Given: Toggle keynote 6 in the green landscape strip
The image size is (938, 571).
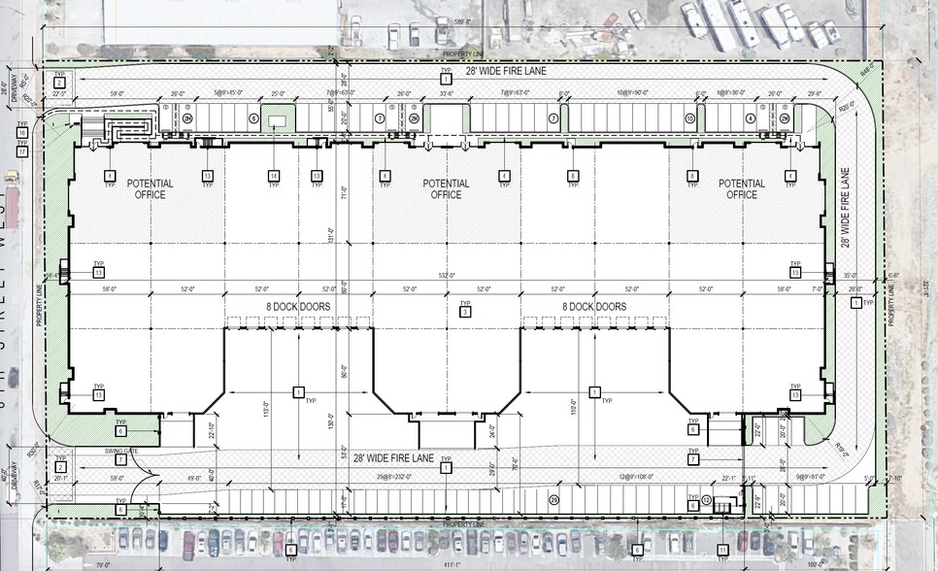Looking at the screenshot, I should pos(120,430).
